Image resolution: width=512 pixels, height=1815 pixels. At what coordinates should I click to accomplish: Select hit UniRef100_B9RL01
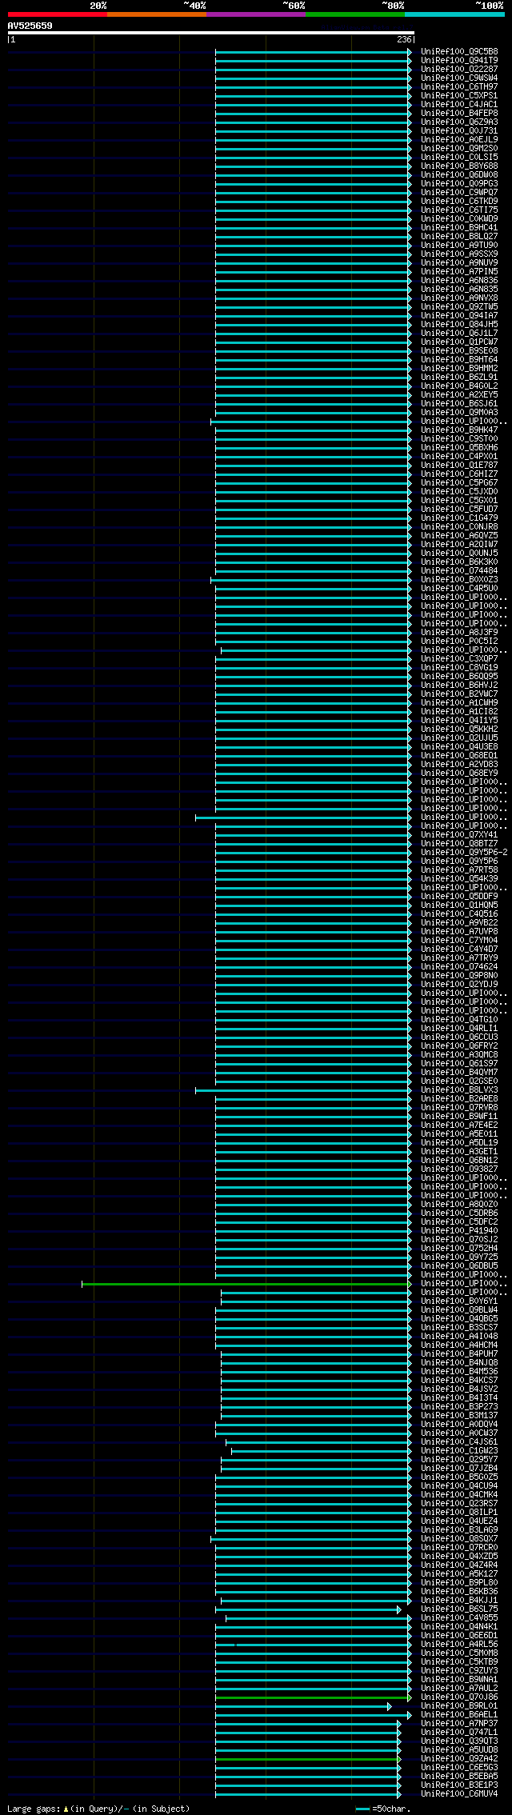pyautogui.click(x=459, y=1706)
